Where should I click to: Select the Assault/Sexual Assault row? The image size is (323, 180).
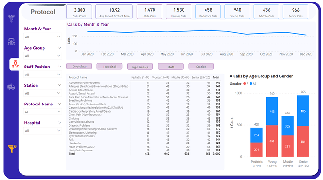144,93
